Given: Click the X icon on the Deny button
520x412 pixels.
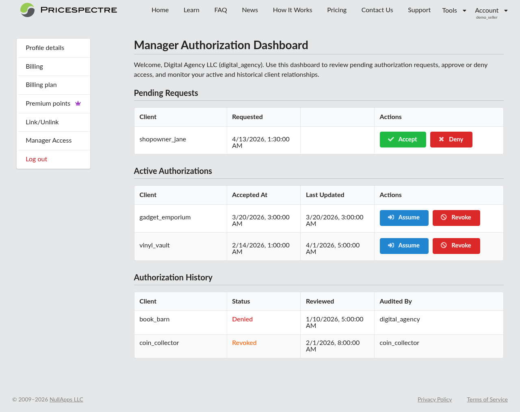Looking at the screenshot, I should pyautogui.click(x=442, y=139).
